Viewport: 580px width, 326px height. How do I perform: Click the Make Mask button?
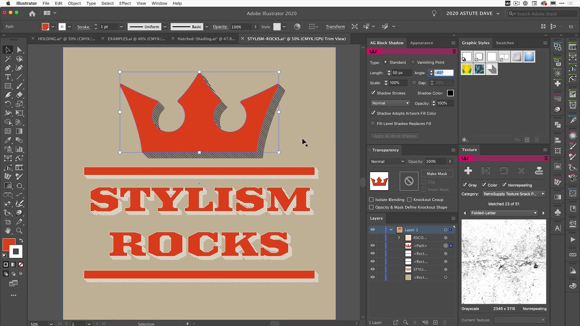437,174
